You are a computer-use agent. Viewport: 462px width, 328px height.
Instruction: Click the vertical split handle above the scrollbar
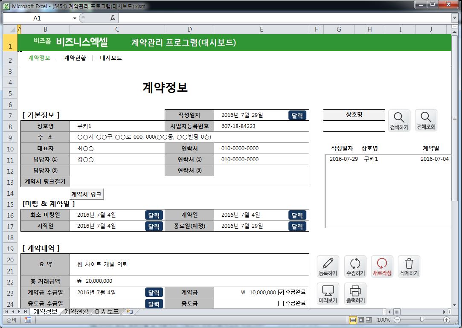click(x=455, y=26)
